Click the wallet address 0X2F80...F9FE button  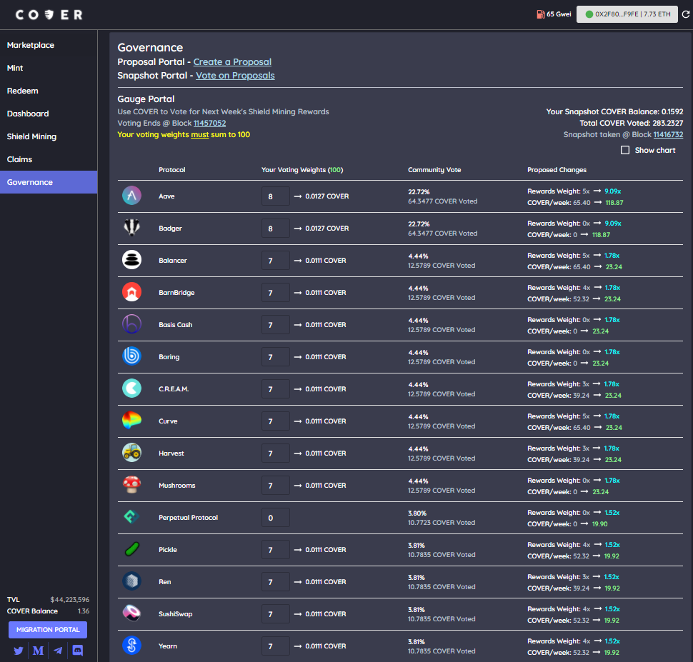[627, 14]
